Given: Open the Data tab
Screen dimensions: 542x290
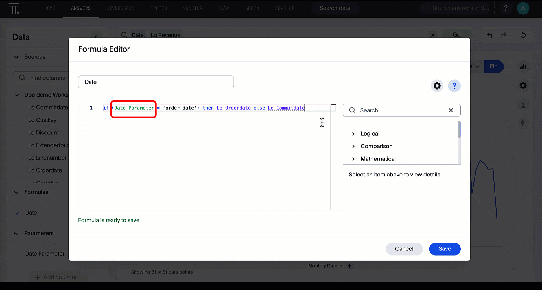Looking at the screenshot, I should click(224, 8).
